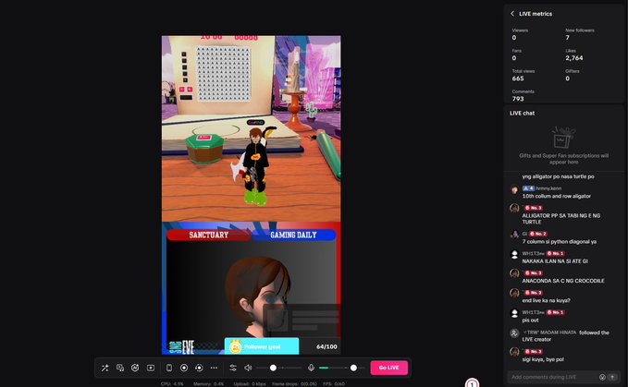Image resolution: width=628 pixels, height=387 pixels.
Task: Select comment "sigi kuya, bye po!"
Action: [x=543, y=359]
